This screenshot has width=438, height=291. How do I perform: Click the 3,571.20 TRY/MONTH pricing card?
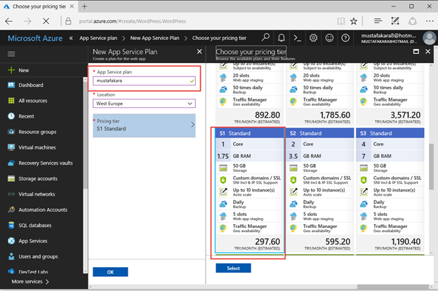[390, 94]
